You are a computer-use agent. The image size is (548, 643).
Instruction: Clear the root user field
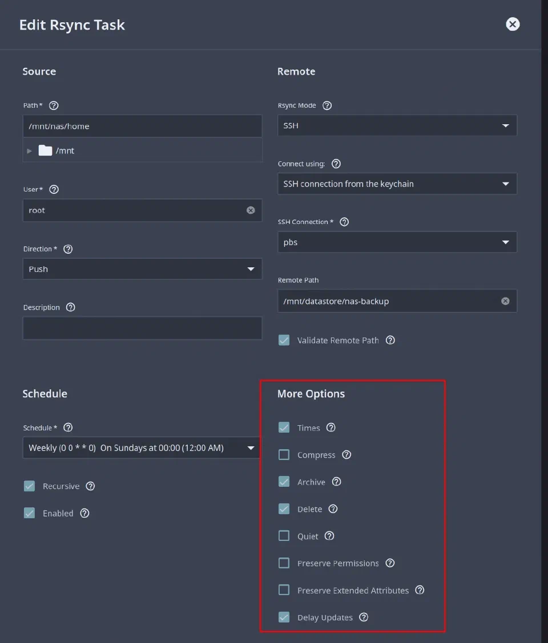tap(251, 210)
